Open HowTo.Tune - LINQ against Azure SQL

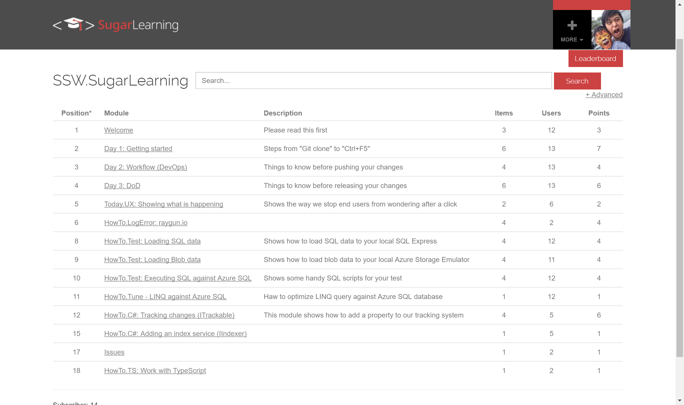165,297
